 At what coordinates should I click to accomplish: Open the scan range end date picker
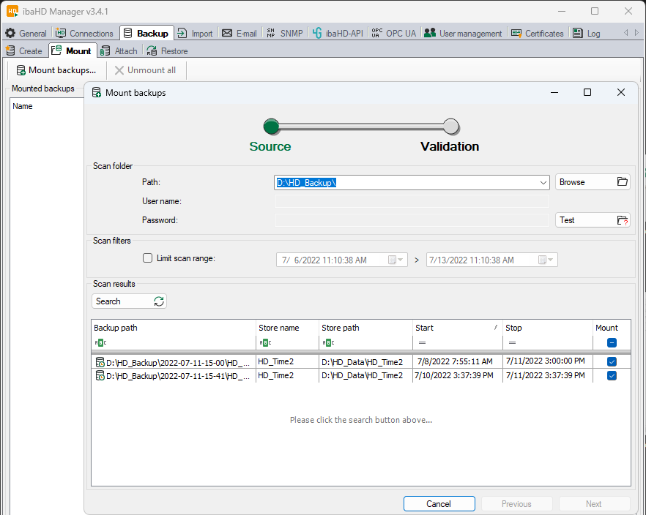tap(546, 260)
